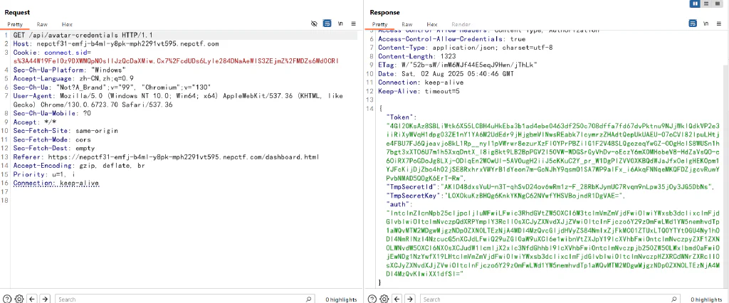Click the Response pane vertical scrollbar

tap(725, 158)
